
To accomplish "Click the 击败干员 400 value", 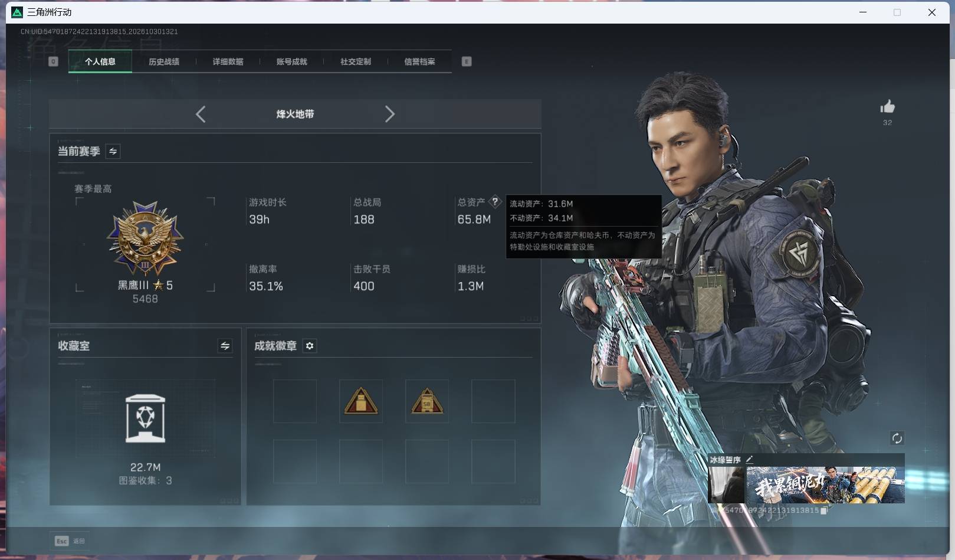I will coord(364,286).
